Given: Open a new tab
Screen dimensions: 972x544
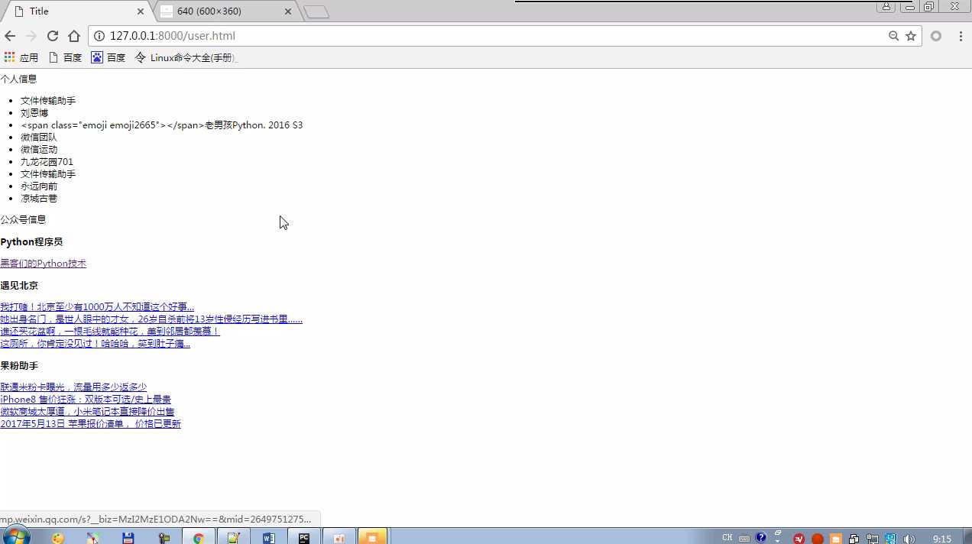Looking at the screenshot, I should 316,11.
